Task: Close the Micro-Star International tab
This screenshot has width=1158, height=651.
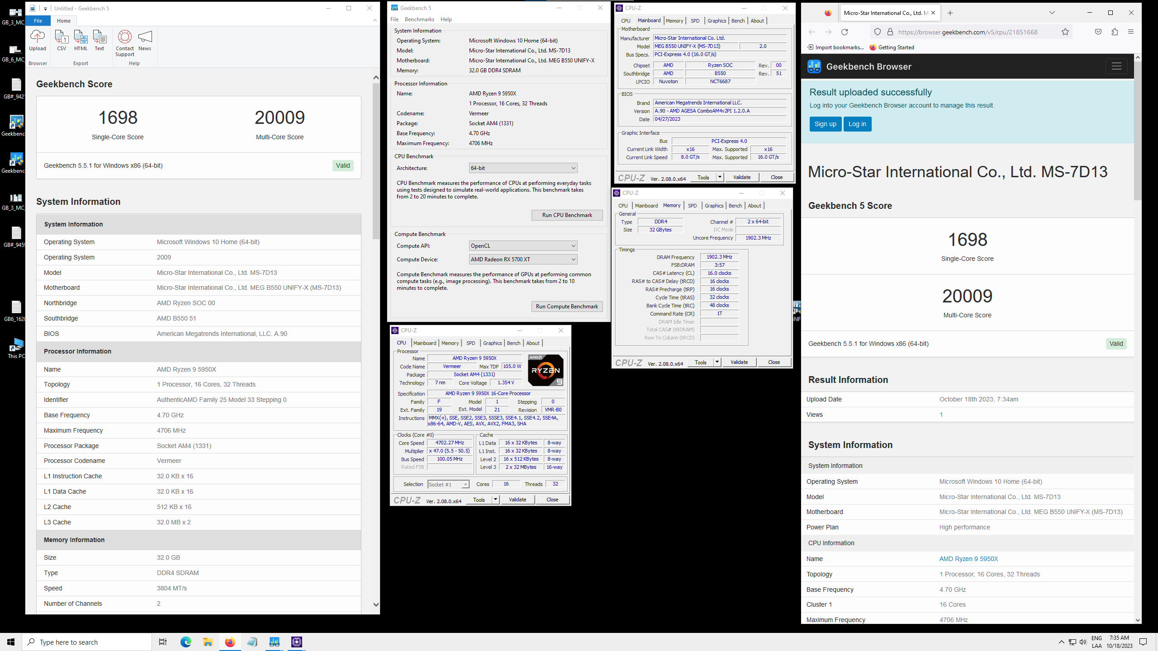Action: click(x=933, y=13)
